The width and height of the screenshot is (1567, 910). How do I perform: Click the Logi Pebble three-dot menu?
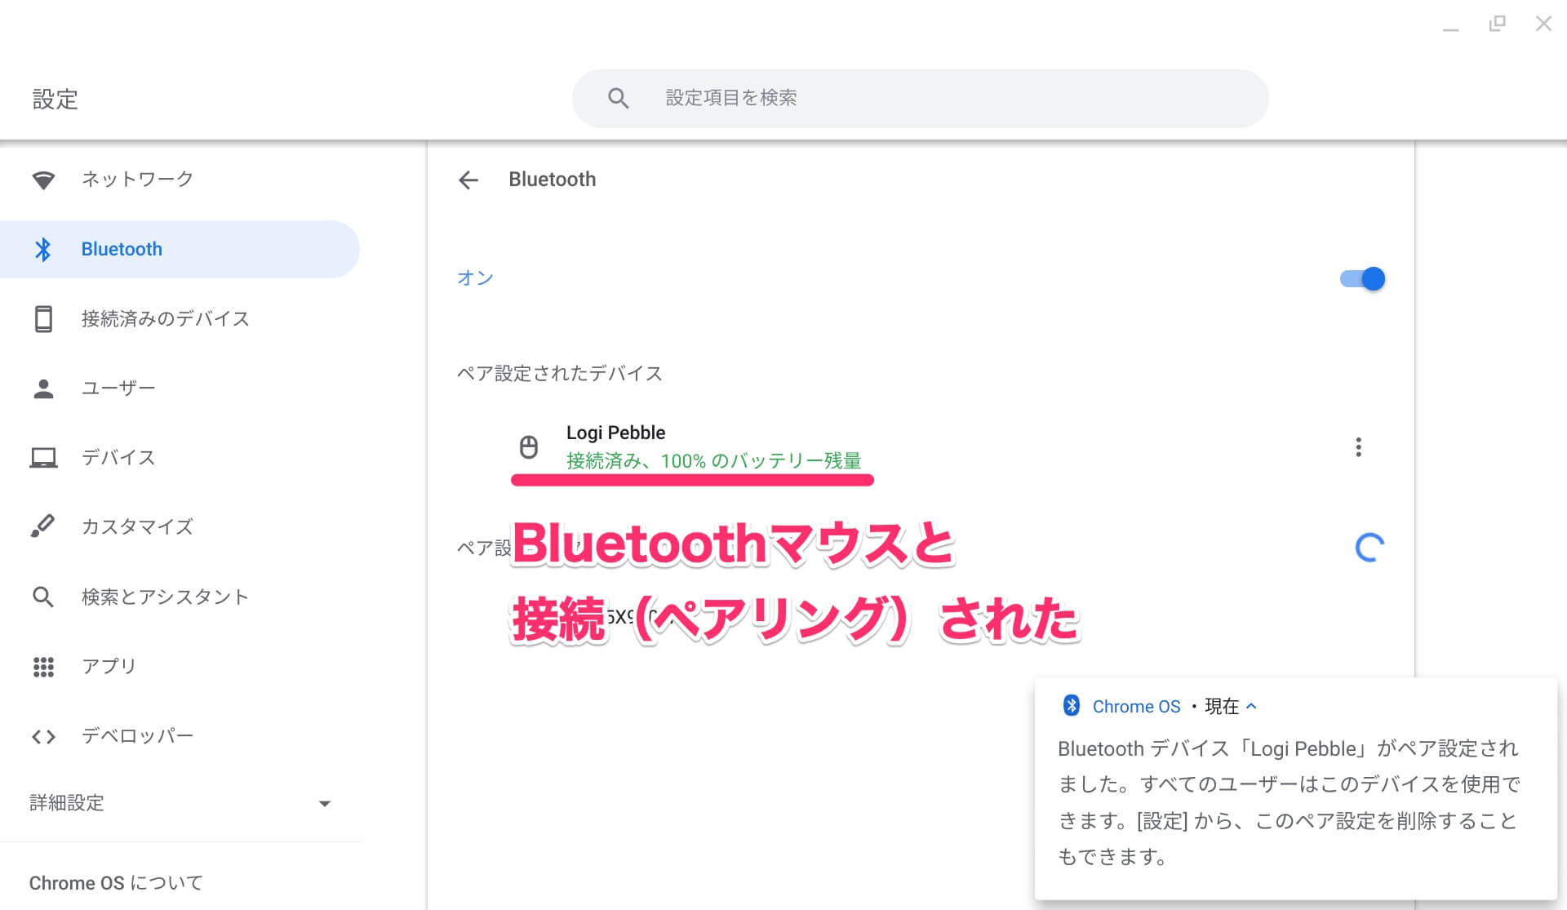point(1357,447)
